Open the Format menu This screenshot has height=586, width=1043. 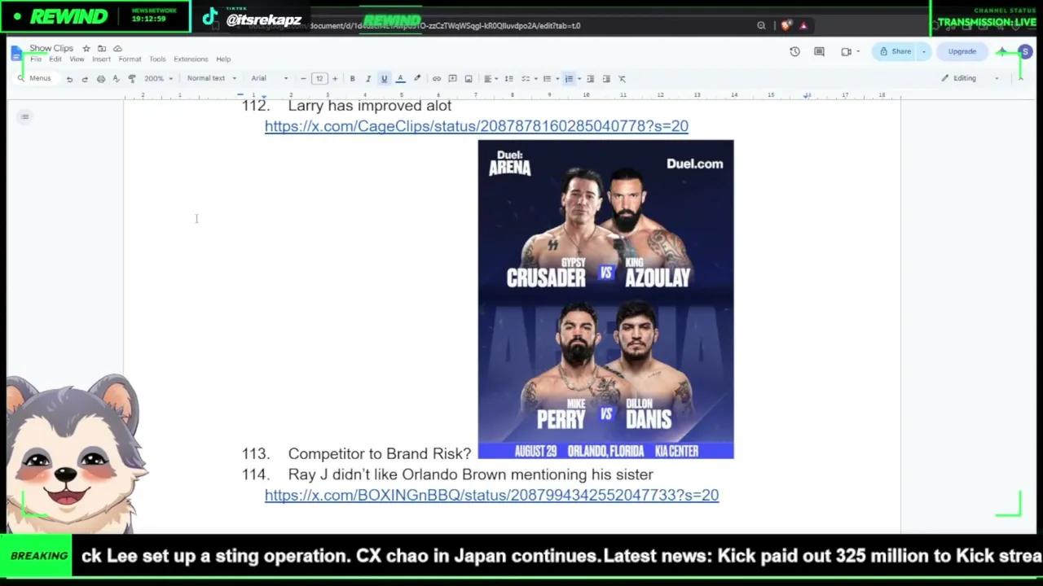pyautogui.click(x=130, y=59)
